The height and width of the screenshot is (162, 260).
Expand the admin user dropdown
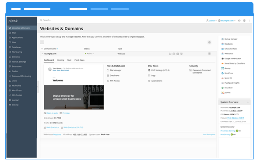[211, 21]
